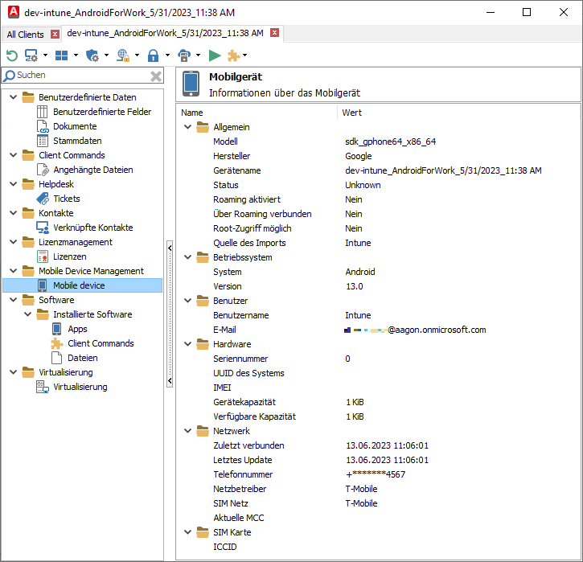Select Tickets under Helpdesk
Screen dimensions: 583x562
(x=66, y=199)
